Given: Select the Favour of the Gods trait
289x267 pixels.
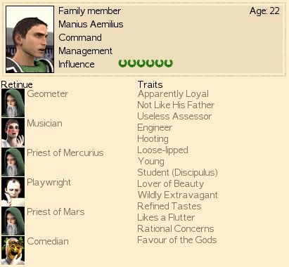Looking at the screenshot, I should point(177,240).
